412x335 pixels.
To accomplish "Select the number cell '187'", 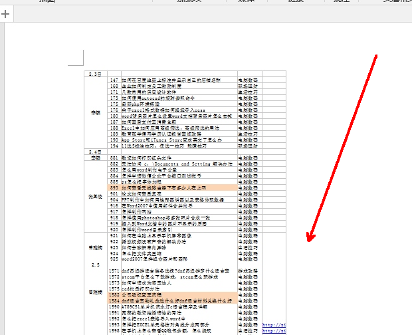I will pyautogui.click(x=114, y=122).
